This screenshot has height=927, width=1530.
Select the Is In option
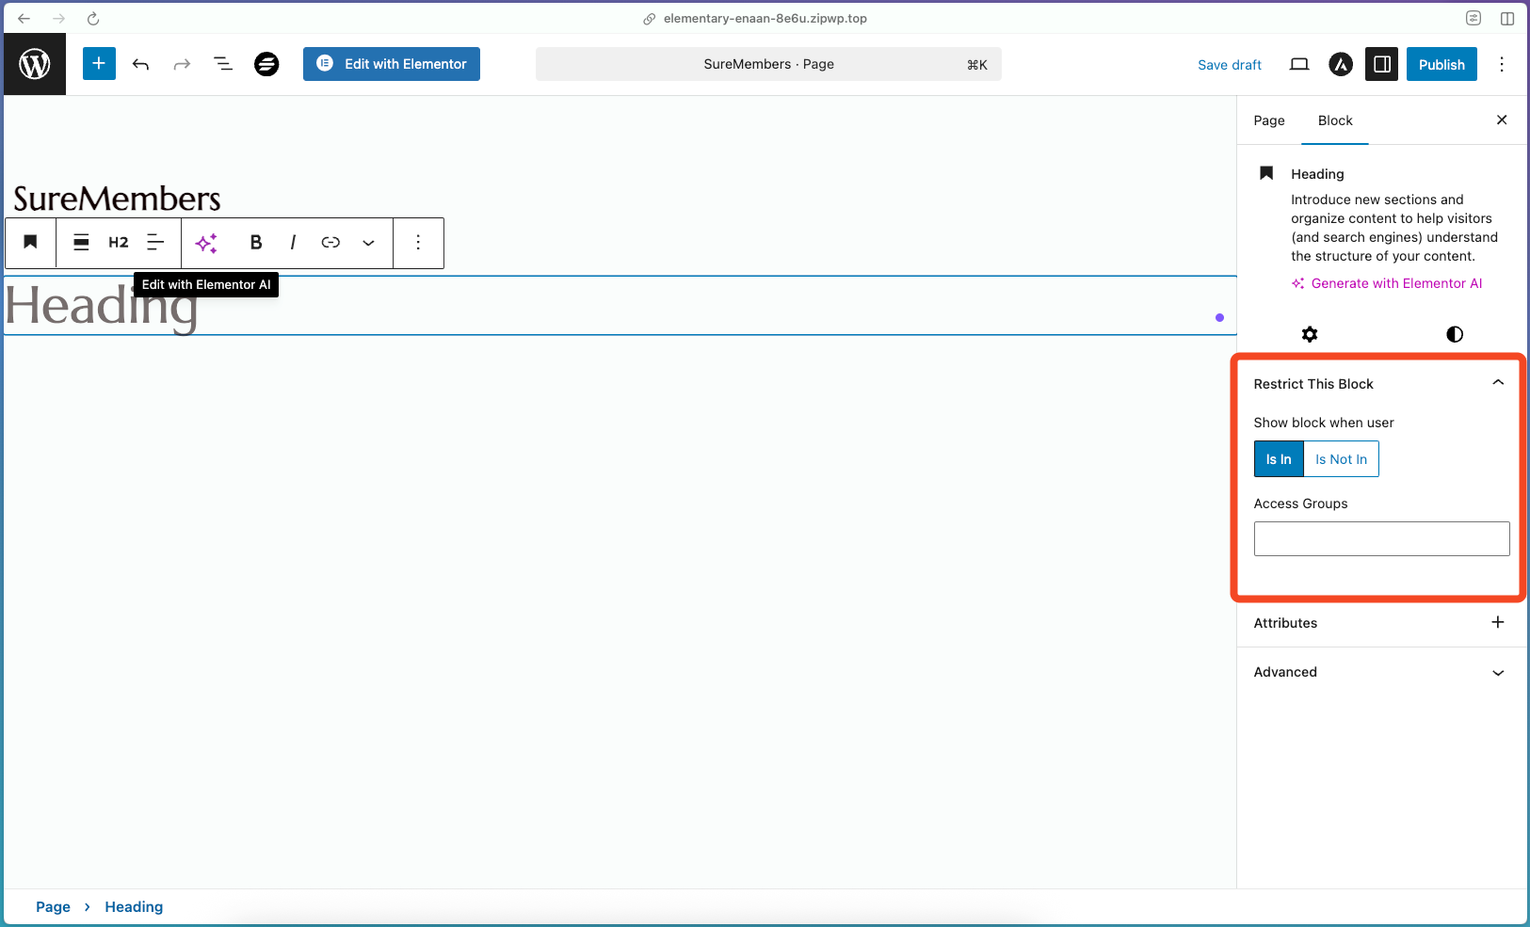[x=1279, y=459]
